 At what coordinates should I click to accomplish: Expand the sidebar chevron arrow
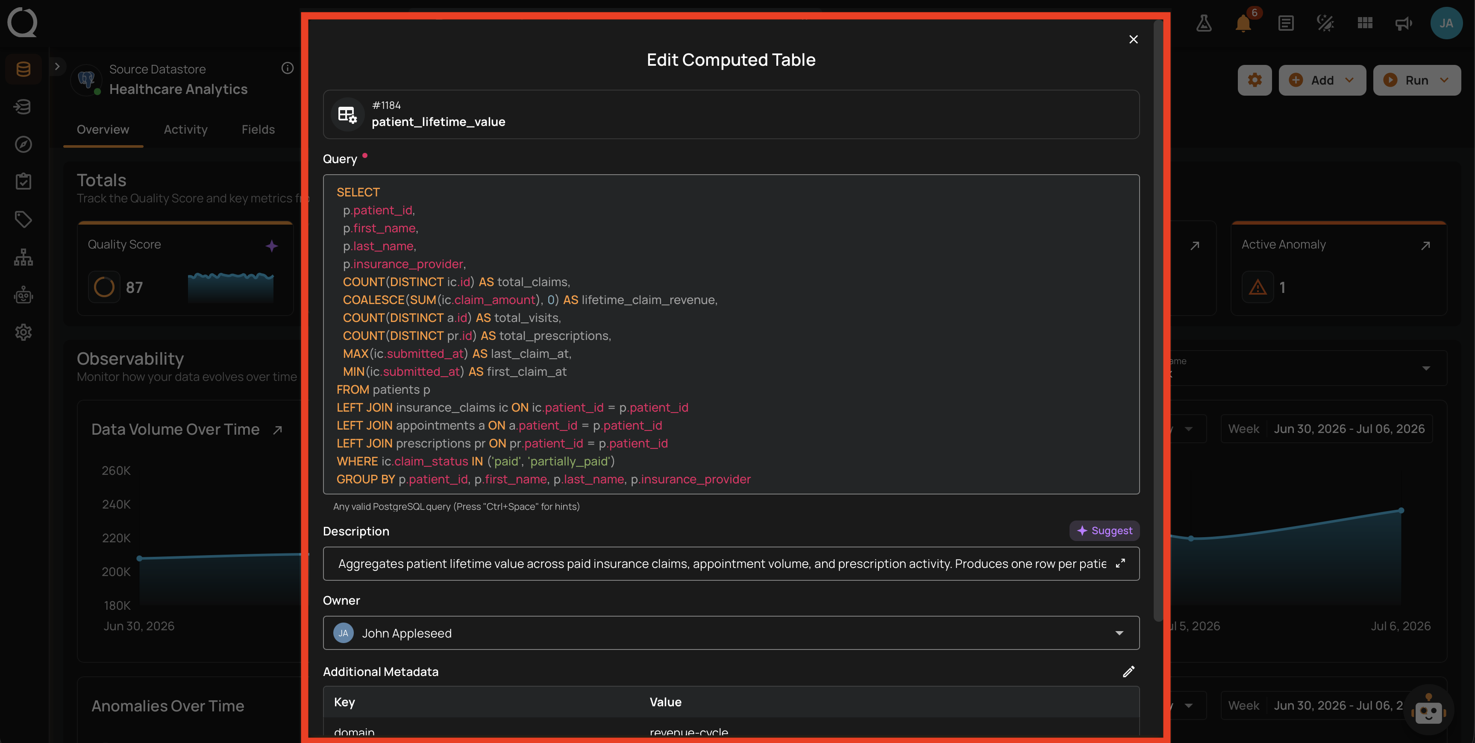pyautogui.click(x=57, y=67)
